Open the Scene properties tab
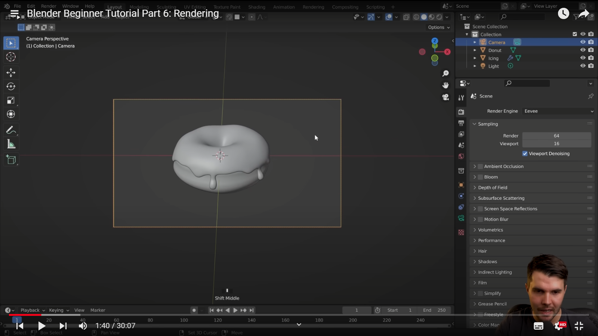The image size is (598, 336). (x=461, y=145)
